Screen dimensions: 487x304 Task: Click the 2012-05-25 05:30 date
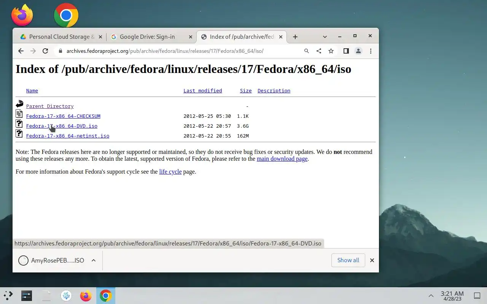click(x=207, y=116)
